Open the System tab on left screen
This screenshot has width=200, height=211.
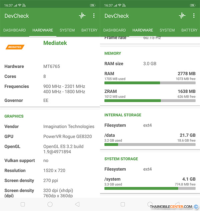tap(67, 30)
